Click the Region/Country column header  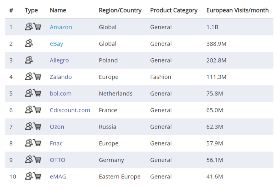click(120, 10)
